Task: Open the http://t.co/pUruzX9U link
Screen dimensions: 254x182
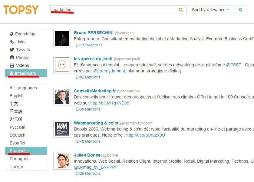Action: click(x=145, y=135)
